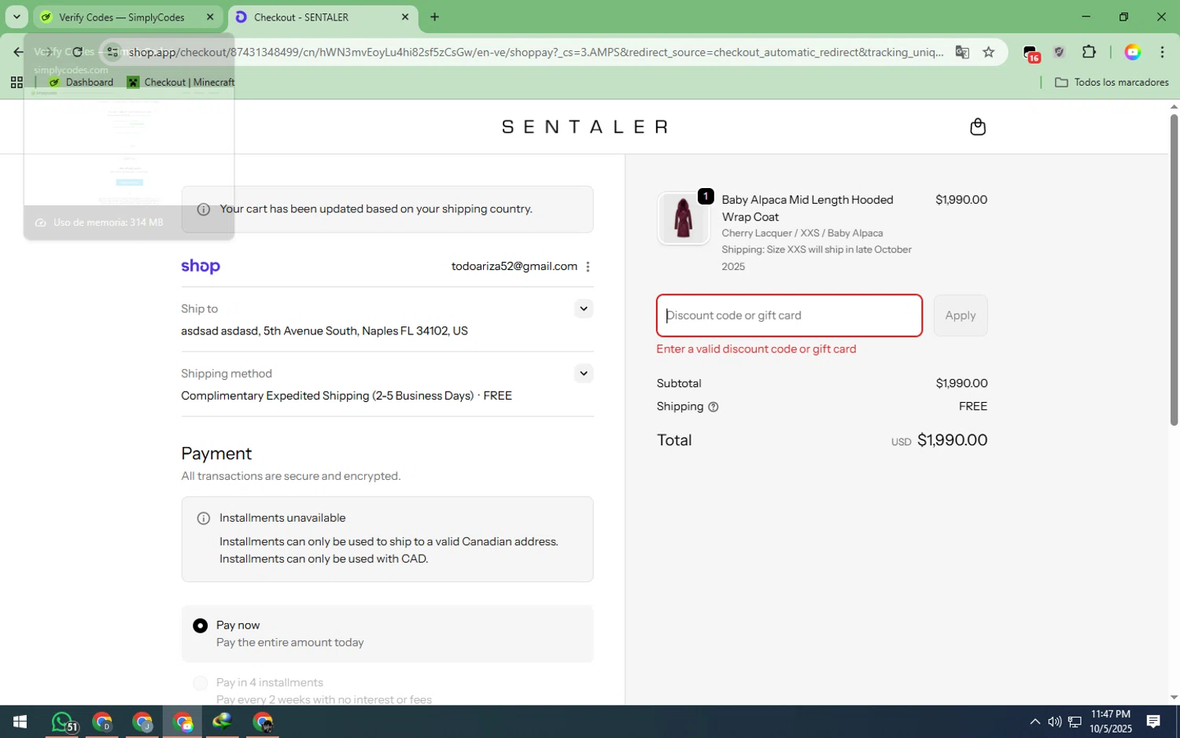1180x738 pixels.
Task: Open the tab search dropdown arrow
Action: 17,17
